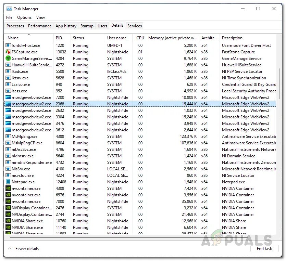Sort by Architecture column header

tap(209, 38)
